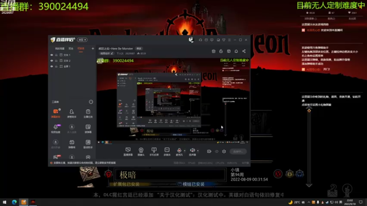Open the PK tool in toolbox
The height and width of the screenshot is (206, 367).
tap(56, 157)
